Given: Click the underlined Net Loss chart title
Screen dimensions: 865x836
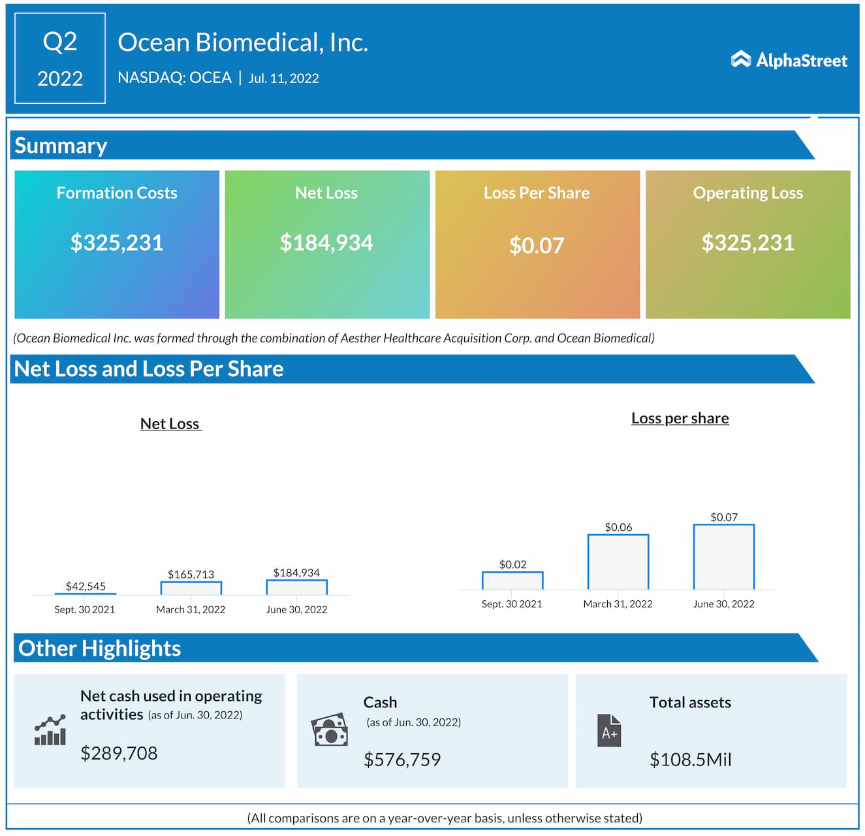Looking at the screenshot, I should 170,424.
